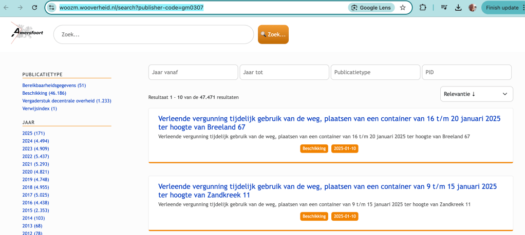
Task: Open the Relevantie sort dropdown
Action: coord(476,94)
